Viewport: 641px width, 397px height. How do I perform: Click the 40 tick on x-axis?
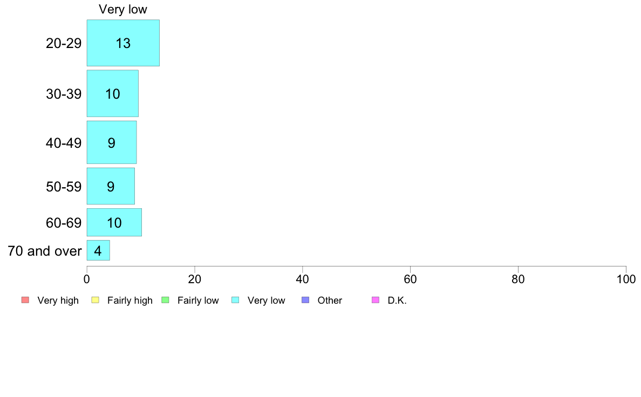[x=303, y=279]
